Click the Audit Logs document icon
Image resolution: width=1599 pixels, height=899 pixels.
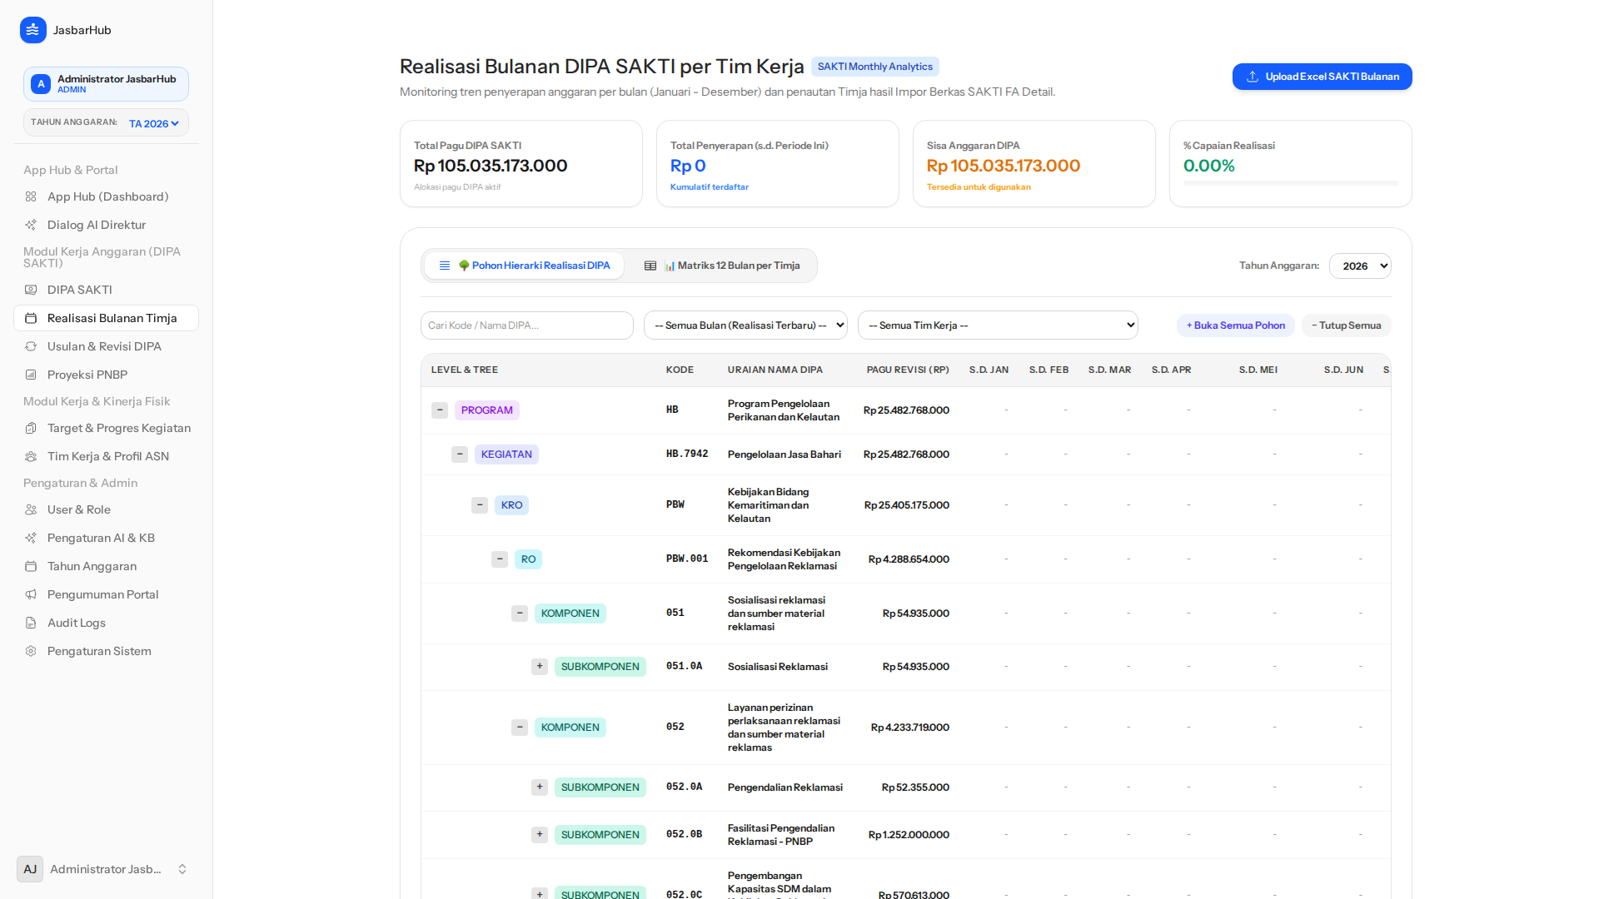[x=31, y=623]
